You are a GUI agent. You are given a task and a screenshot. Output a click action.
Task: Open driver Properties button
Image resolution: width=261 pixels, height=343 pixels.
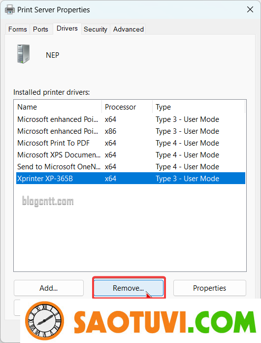209,288
